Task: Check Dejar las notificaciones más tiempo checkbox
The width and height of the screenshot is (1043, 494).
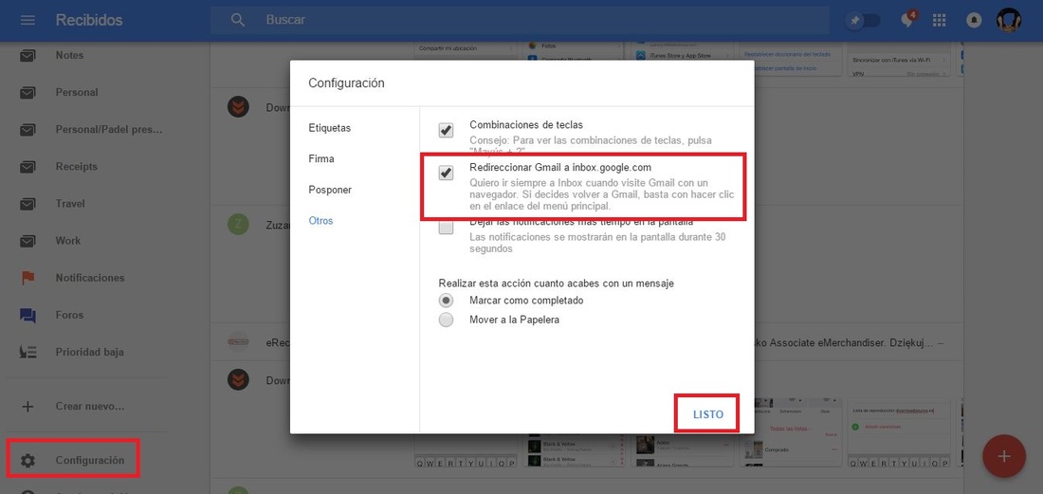Action: (x=446, y=228)
